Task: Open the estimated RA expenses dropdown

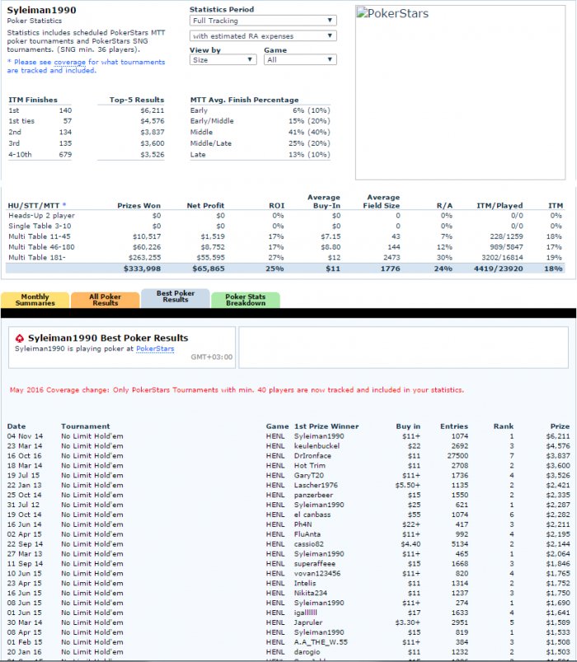Action: coord(263,36)
